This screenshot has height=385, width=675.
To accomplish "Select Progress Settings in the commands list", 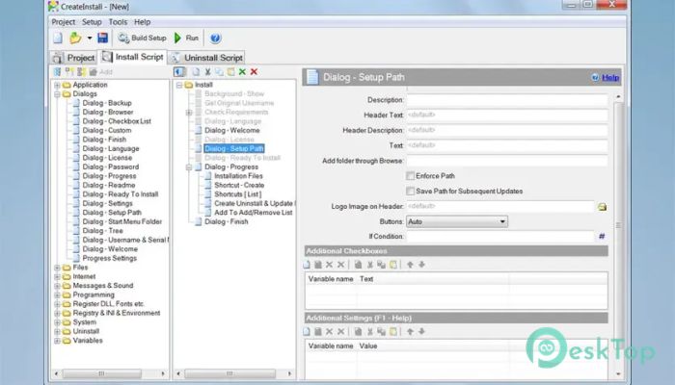I will 109,258.
